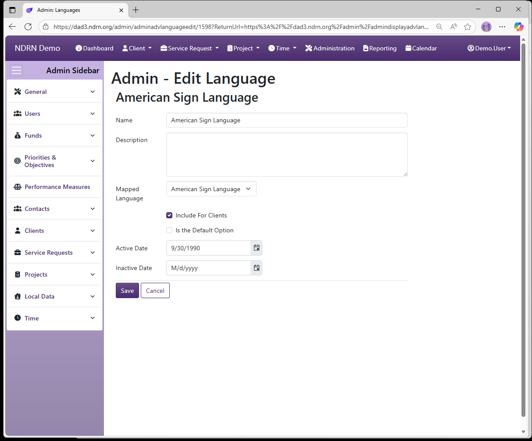Click the Read Aloud icon in the address bar
Screen dimensions: 532x441
[x=453, y=27]
